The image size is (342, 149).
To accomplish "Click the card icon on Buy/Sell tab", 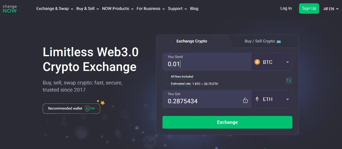I will [x=279, y=41].
